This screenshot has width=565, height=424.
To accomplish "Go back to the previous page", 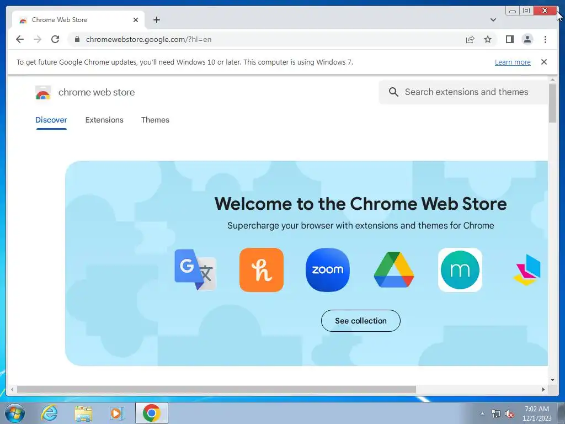I will tap(20, 39).
